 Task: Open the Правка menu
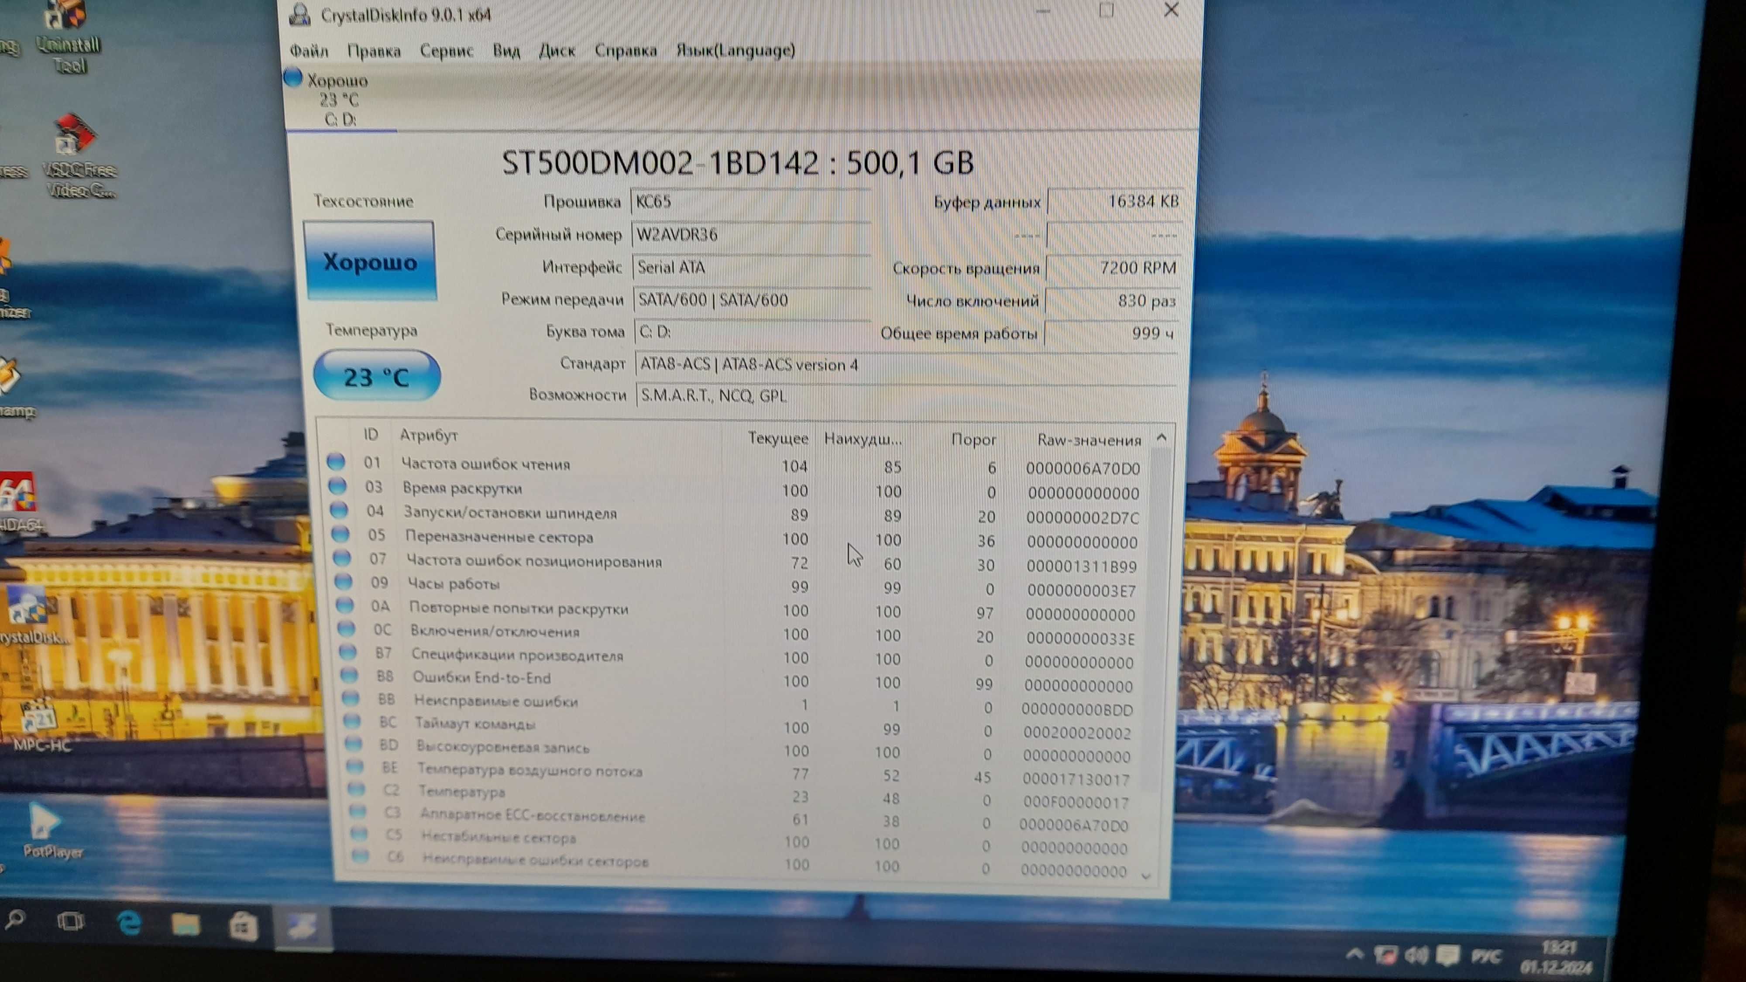374,51
